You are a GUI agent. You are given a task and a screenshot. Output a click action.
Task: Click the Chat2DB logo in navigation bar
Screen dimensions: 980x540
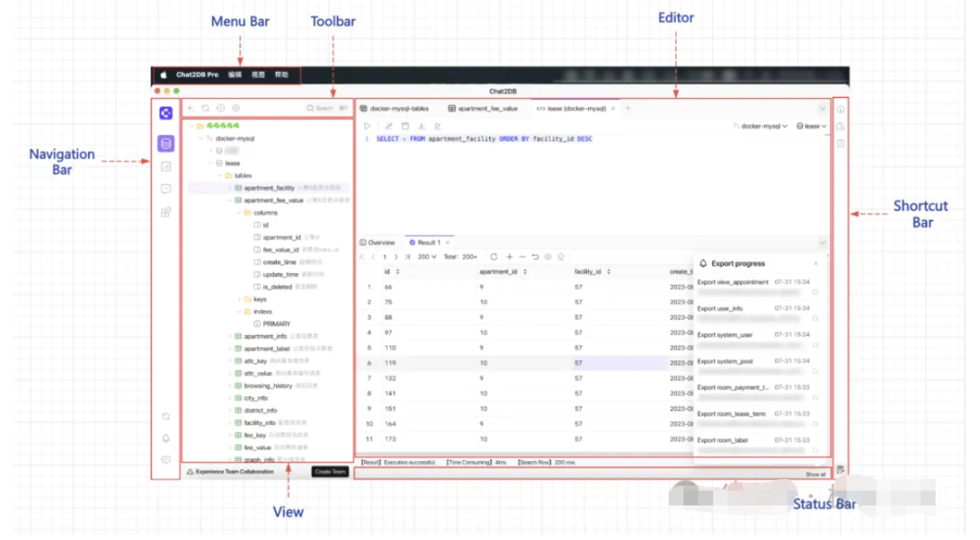pos(166,113)
